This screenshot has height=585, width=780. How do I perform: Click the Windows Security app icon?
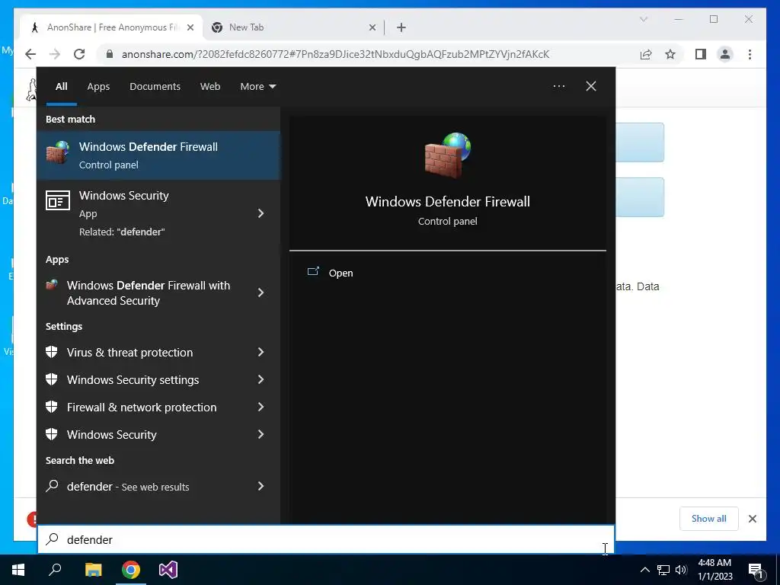point(58,200)
